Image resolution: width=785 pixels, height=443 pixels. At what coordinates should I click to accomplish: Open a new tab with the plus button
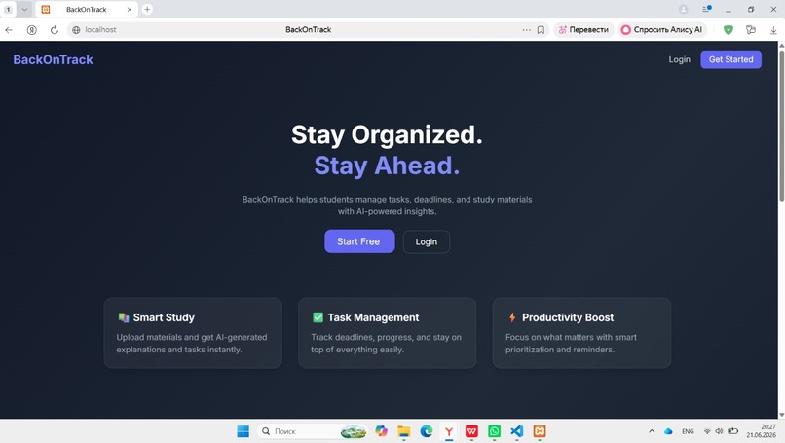[147, 9]
